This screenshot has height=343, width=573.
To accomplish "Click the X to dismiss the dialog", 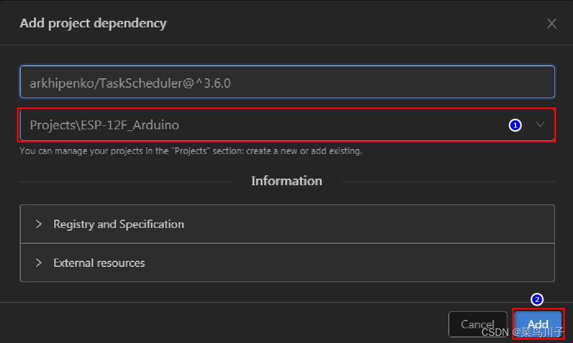I will 552,23.
